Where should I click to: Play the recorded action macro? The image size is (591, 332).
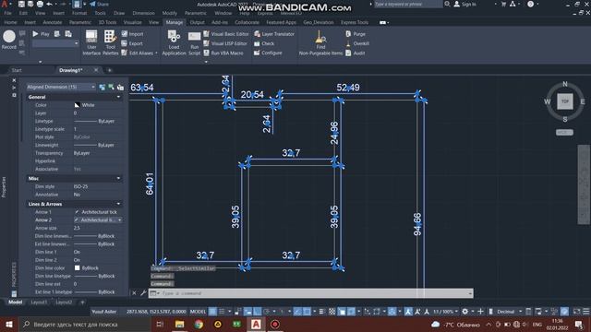click(x=41, y=34)
